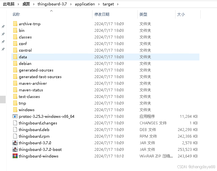Go to 此电脑 in address bar
The image size is (217, 171).
(x=9, y=4)
